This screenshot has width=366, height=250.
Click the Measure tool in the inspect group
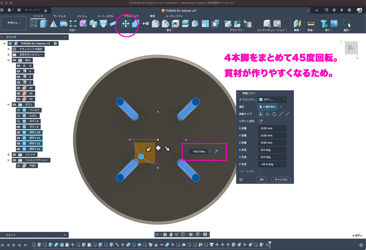(x=311, y=24)
